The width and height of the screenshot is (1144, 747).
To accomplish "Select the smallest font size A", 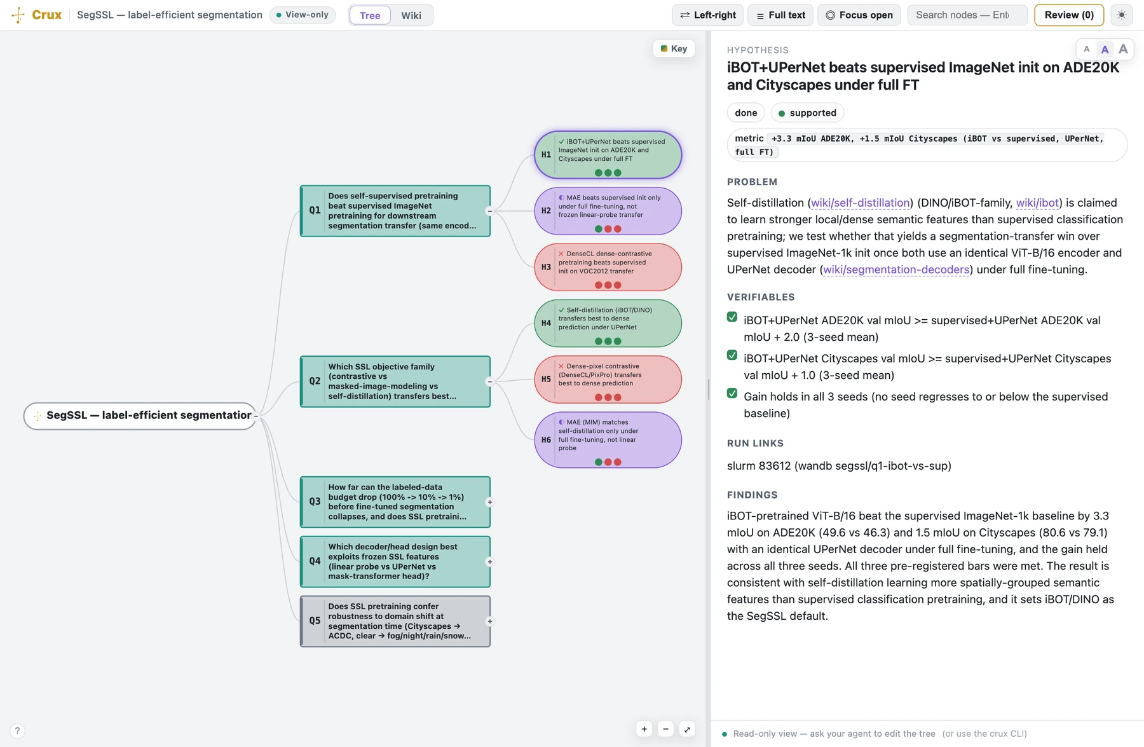I will coord(1087,49).
